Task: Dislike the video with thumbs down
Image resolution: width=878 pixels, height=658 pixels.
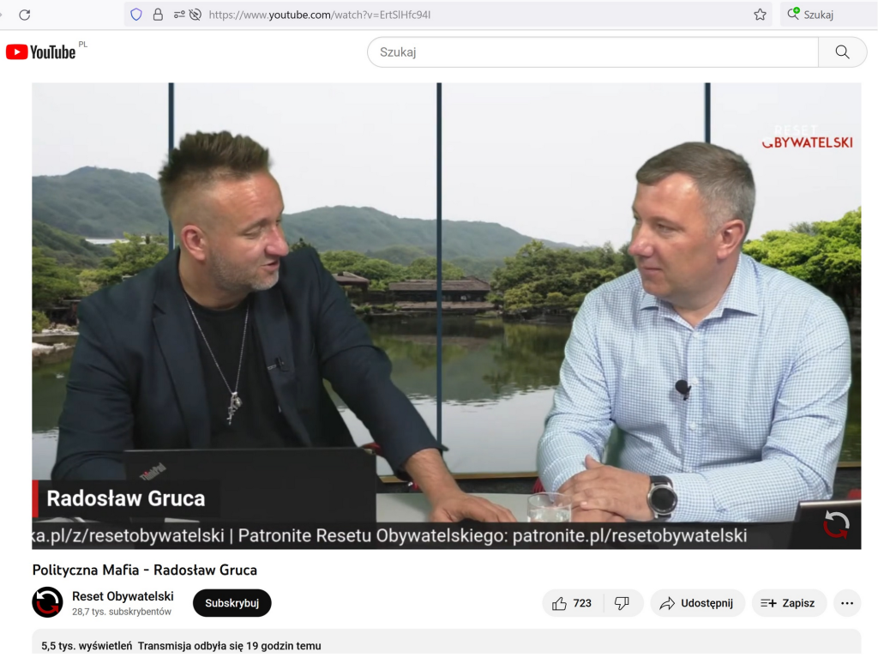Action: pyautogui.click(x=623, y=603)
